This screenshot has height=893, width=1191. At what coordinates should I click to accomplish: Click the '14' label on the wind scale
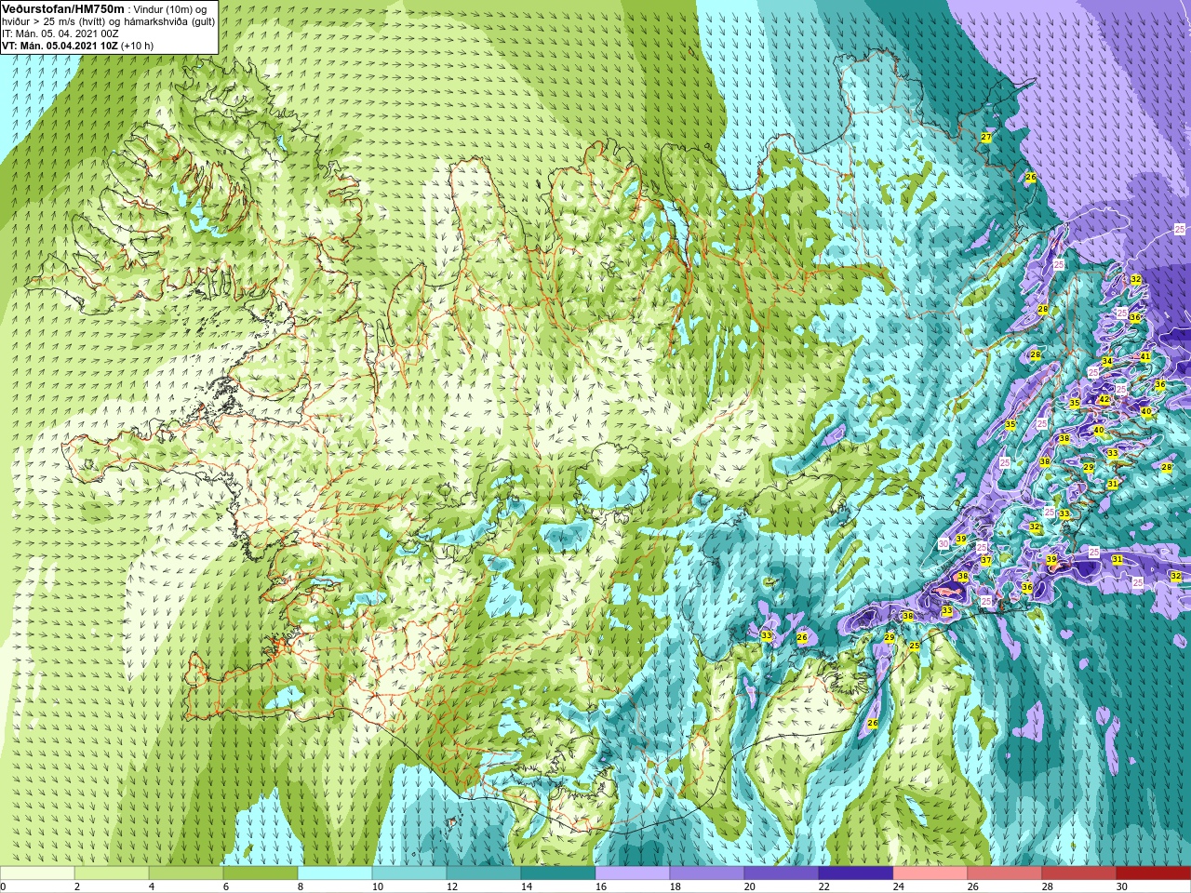pyautogui.click(x=527, y=886)
